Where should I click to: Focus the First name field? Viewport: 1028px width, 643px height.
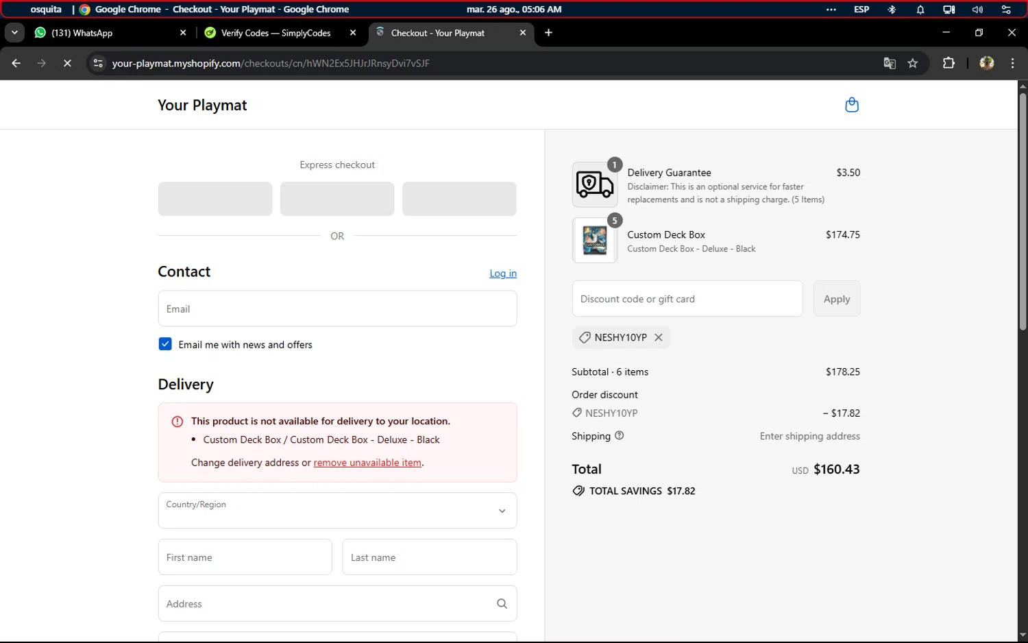245,557
